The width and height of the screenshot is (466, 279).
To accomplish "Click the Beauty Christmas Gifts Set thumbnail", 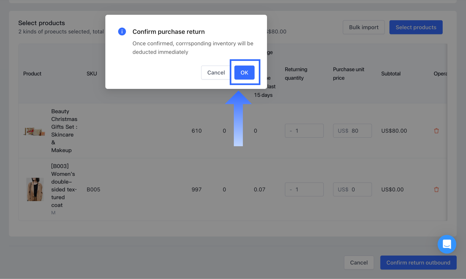I will [34, 131].
